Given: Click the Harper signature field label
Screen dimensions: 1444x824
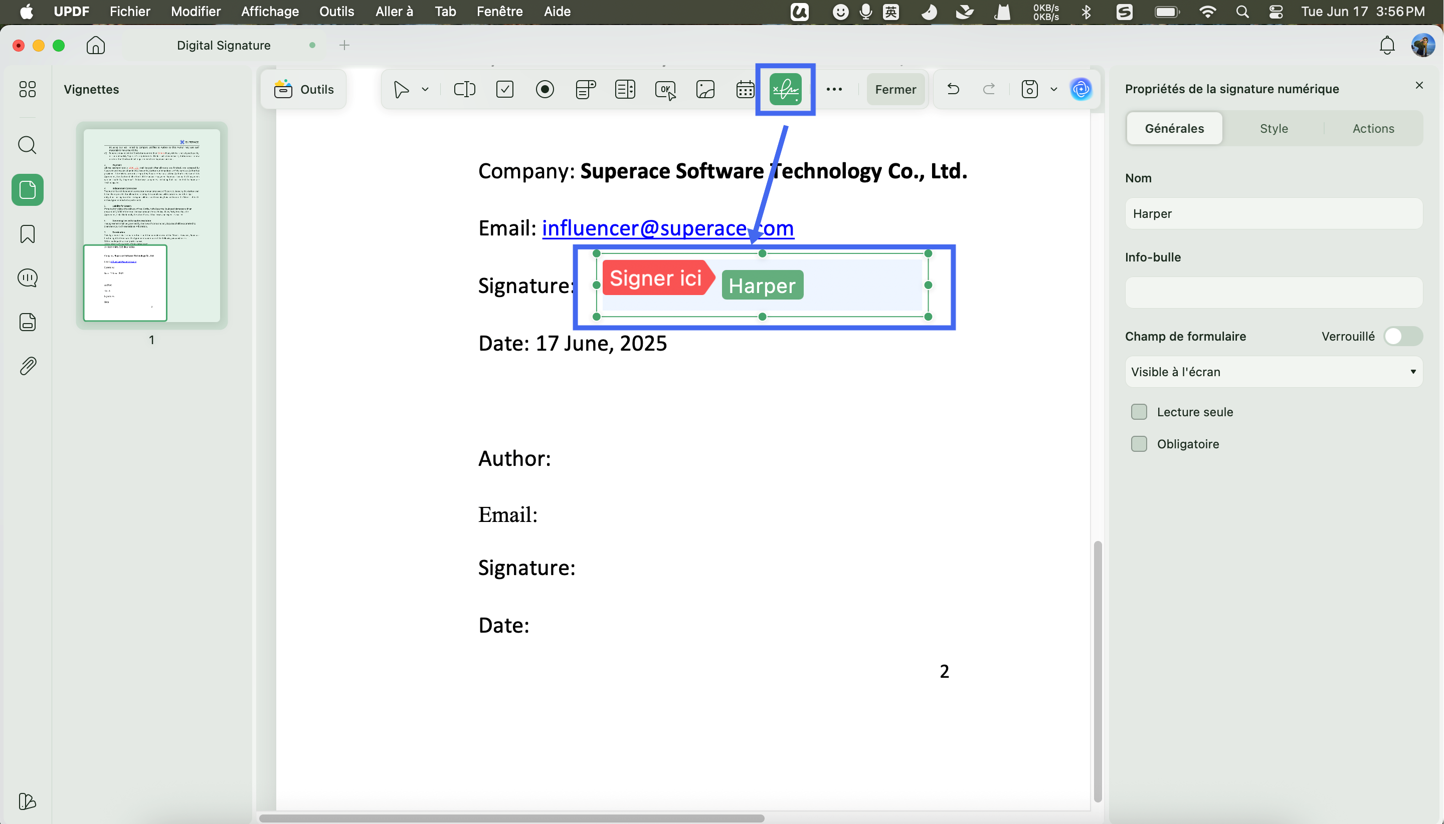Looking at the screenshot, I should [762, 285].
